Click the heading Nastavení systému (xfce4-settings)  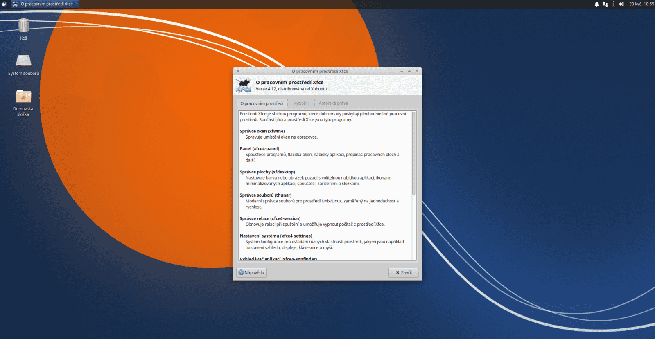(276, 236)
